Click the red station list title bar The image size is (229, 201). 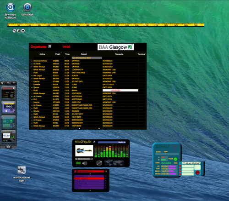tap(91, 171)
